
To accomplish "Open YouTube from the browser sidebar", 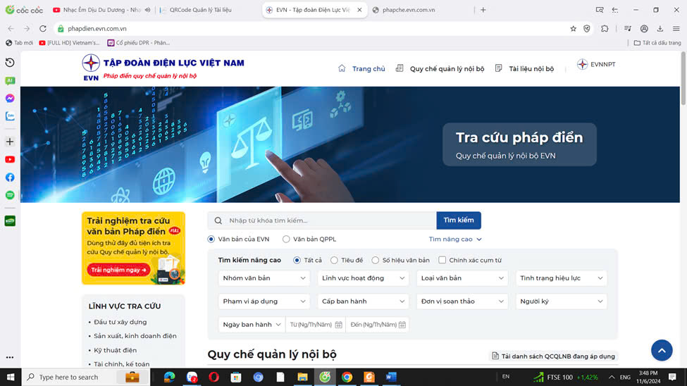I will click(x=10, y=159).
